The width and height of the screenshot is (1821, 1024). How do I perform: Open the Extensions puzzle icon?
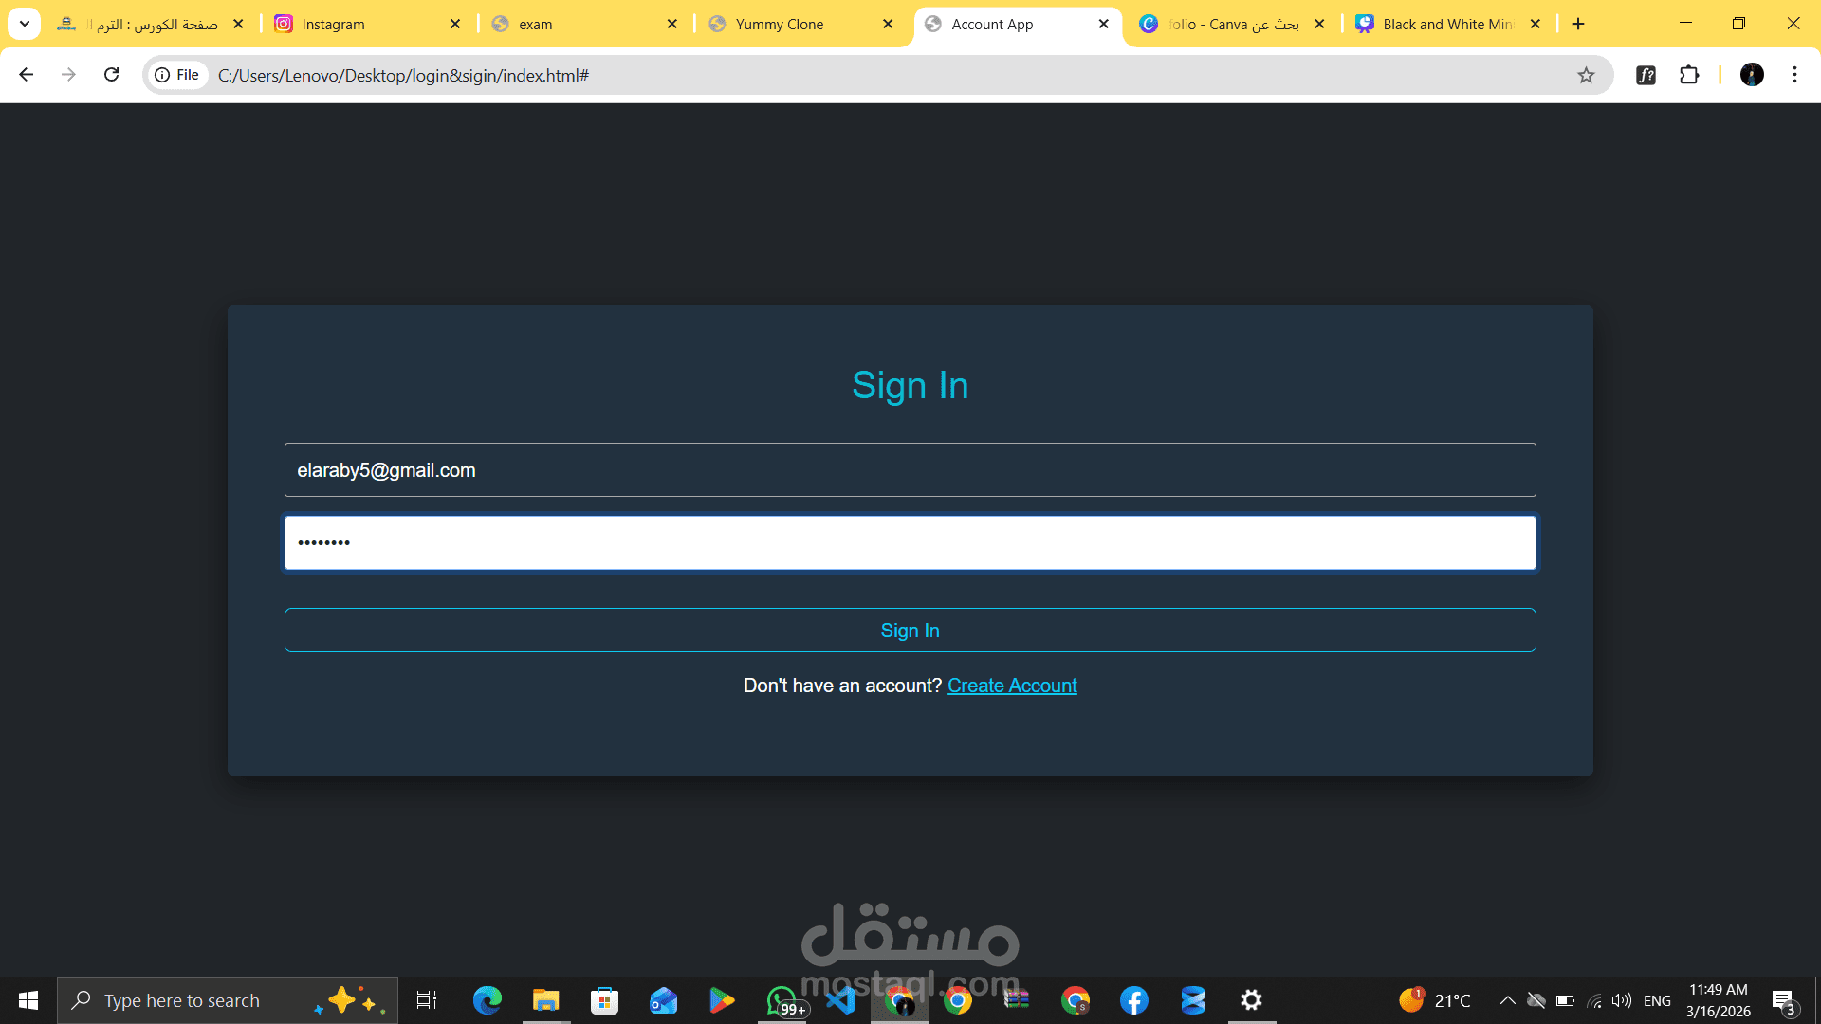(x=1689, y=75)
